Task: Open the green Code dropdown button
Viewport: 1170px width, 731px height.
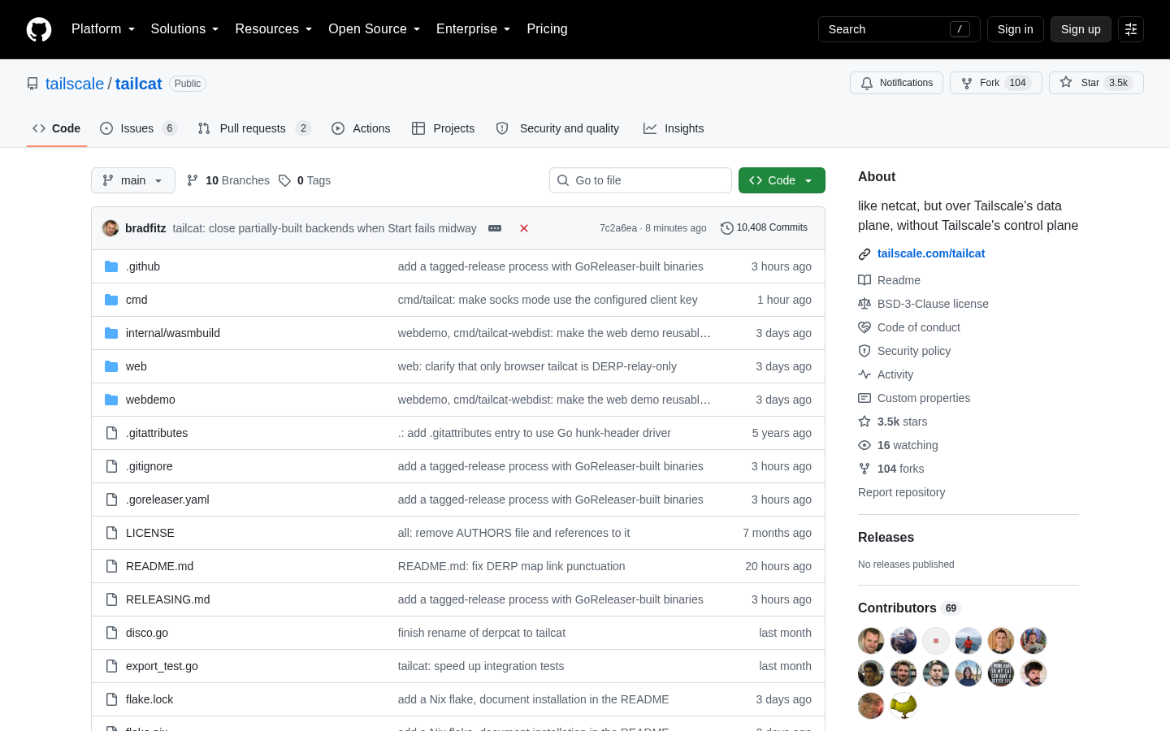Action: (x=782, y=180)
